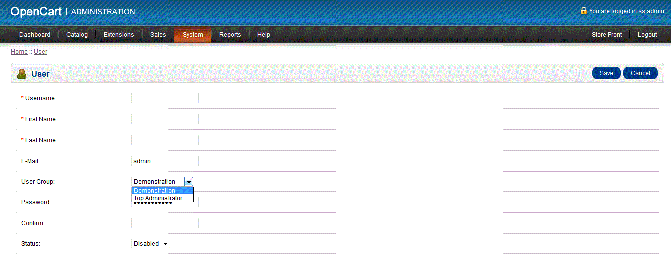The width and height of the screenshot is (671, 275).
Task: Follow the Home breadcrumb link
Action: pyautogui.click(x=19, y=52)
